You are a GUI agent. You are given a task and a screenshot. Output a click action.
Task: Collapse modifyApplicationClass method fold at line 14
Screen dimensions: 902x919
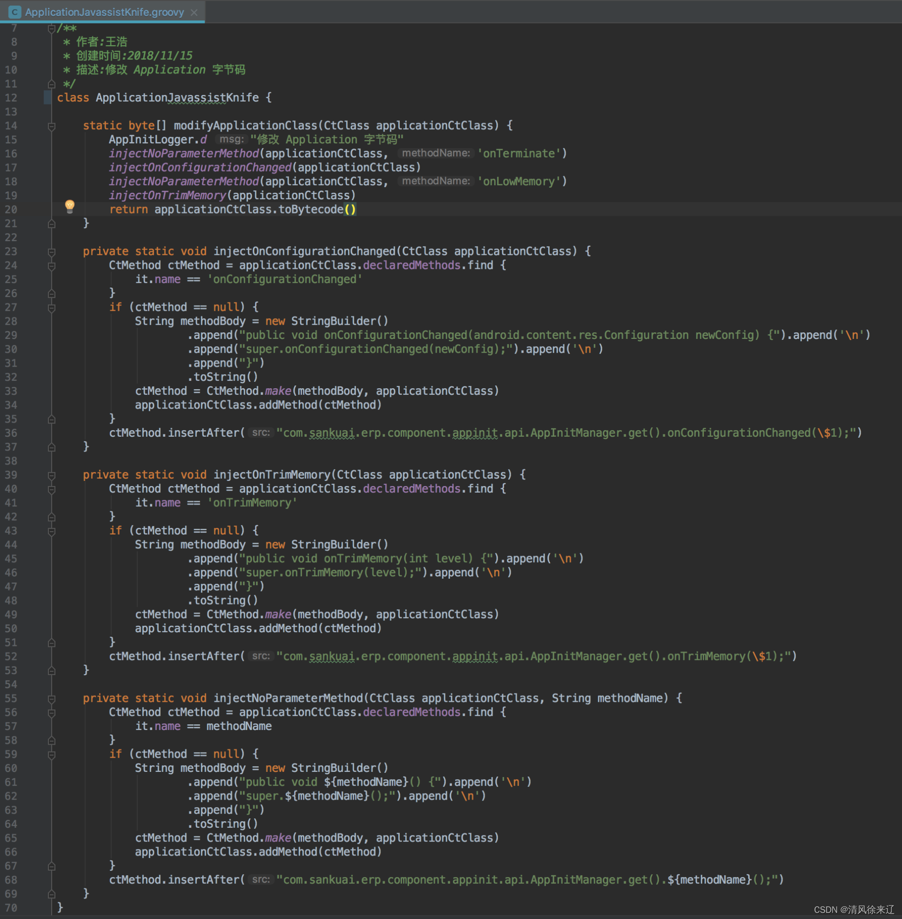[52, 126]
